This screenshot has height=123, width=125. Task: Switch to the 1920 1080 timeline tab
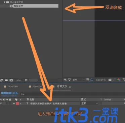(x=11, y=87)
